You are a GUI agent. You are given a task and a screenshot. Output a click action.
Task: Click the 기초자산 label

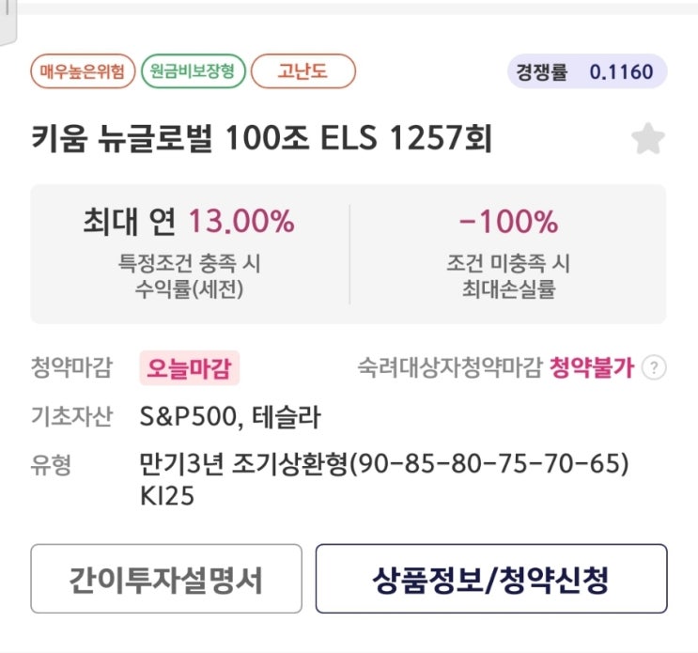point(70,416)
